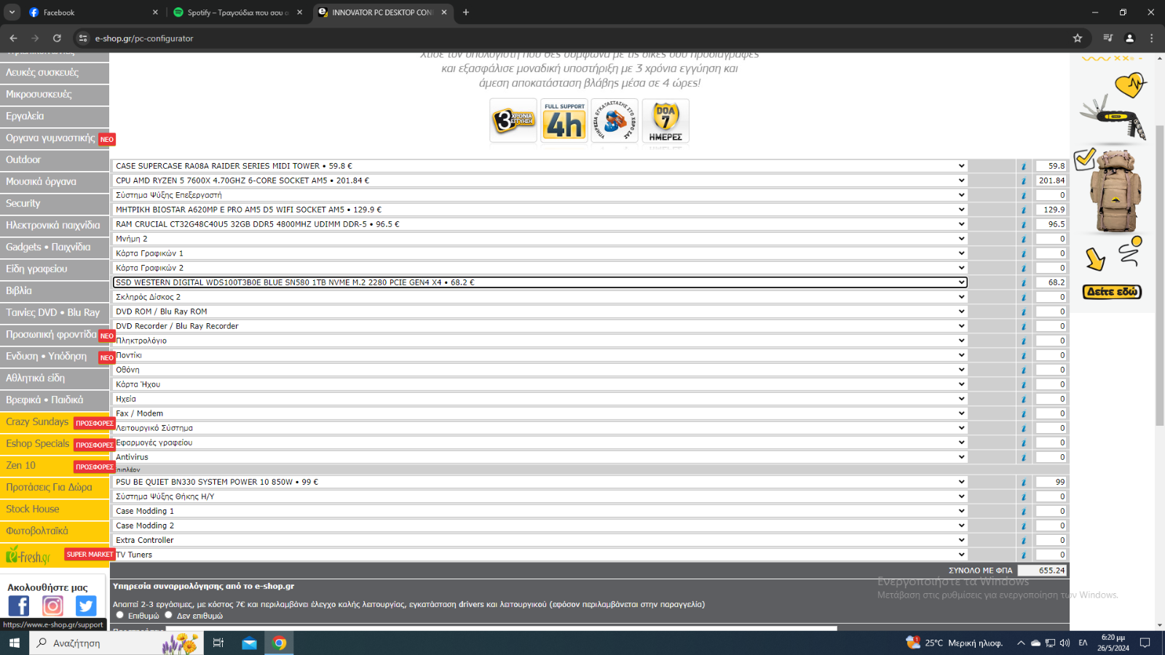Click the ΣΥΝΟΛΟ ΜΕ ΦΠΑ total field 655.24
This screenshot has width=1165, height=655.
[x=1042, y=571]
